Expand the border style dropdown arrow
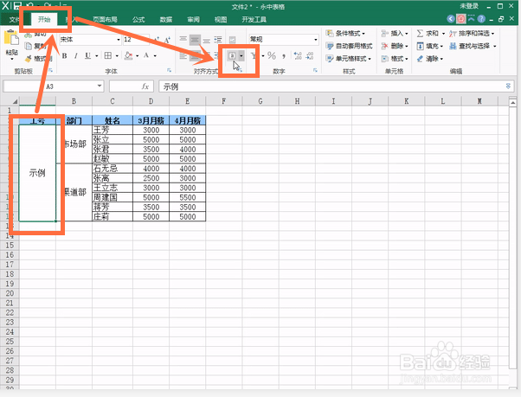 (x=117, y=55)
